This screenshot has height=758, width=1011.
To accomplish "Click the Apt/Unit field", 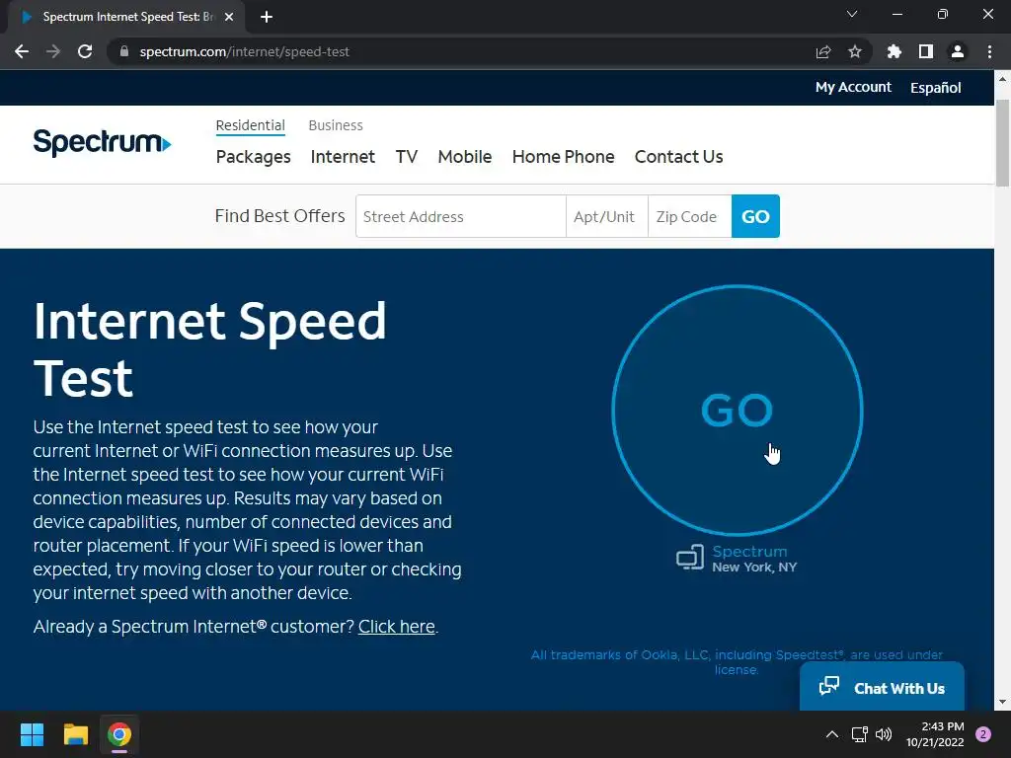I will [x=607, y=216].
